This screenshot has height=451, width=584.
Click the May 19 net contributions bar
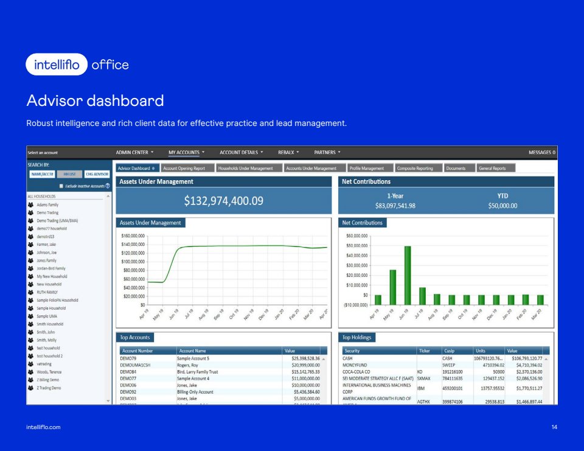392,287
